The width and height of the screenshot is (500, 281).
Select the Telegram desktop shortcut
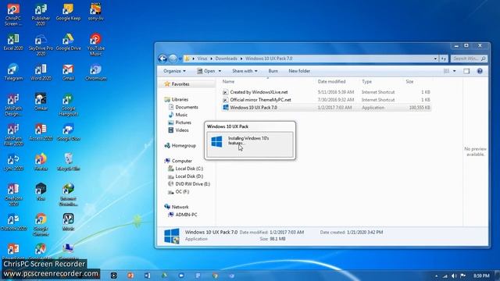pyautogui.click(x=13, y=73)
